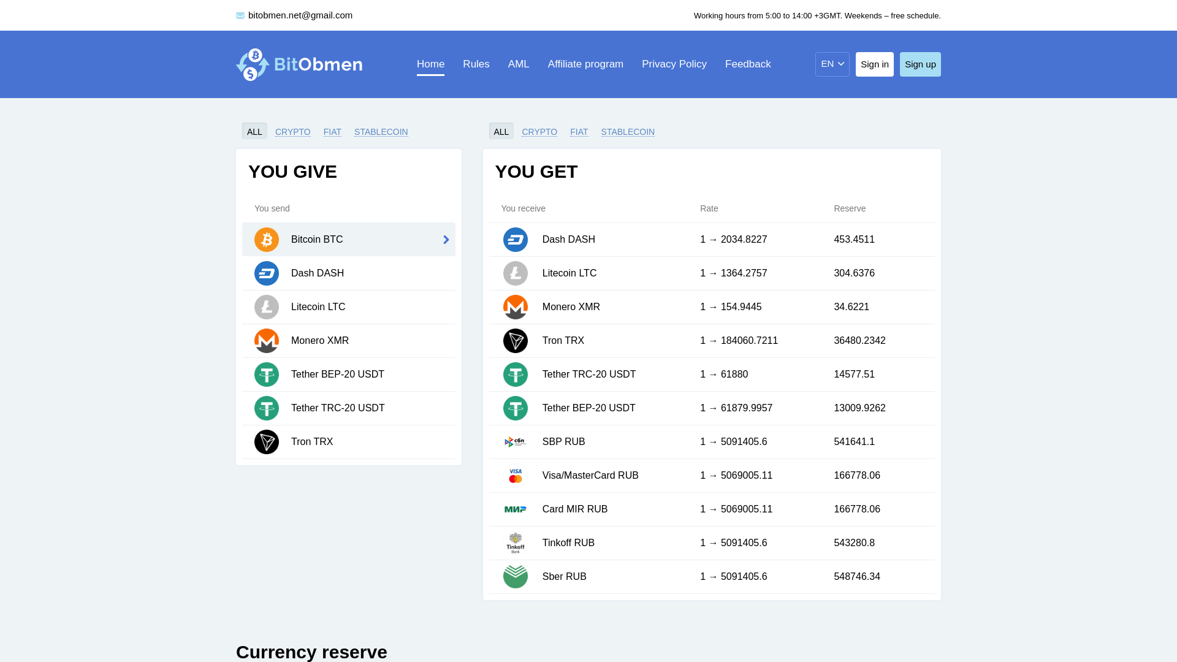Select Litecoin LTC label in You Give

click(x=318, y=307)
